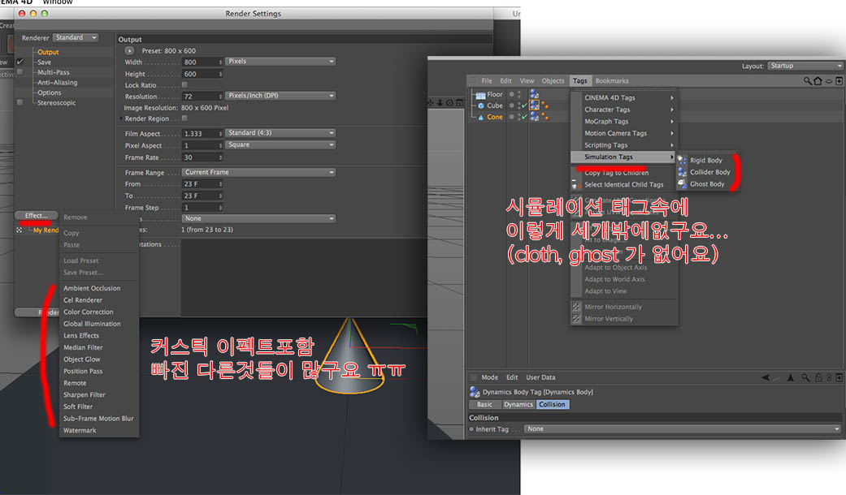Click the Floor object icon in Object Manager
Viewport: 846px width, 495px height.
pyautogui.click(x=480, y=95)
